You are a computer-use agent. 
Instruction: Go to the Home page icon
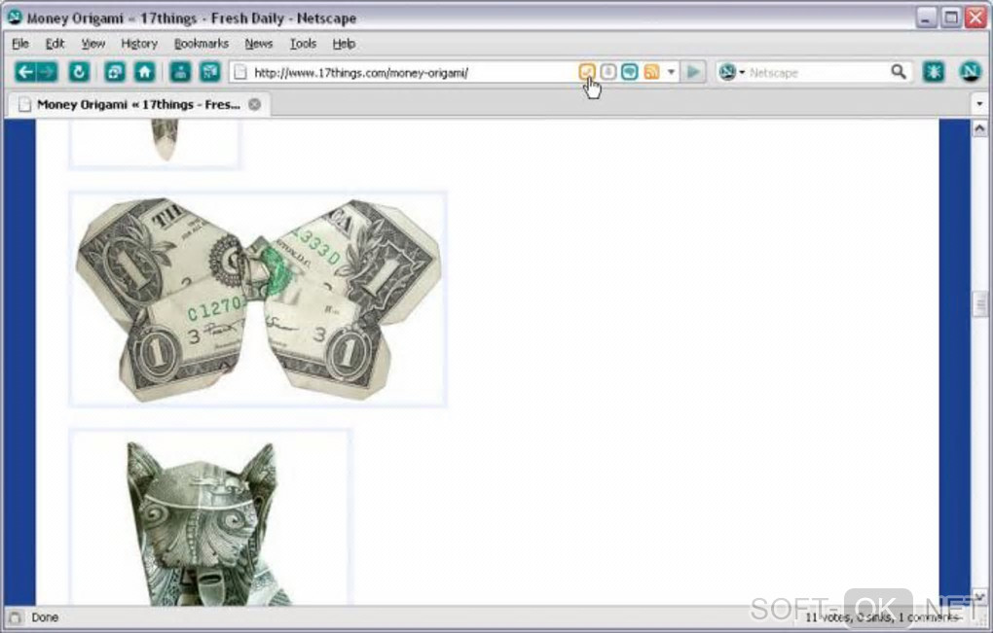144,72
